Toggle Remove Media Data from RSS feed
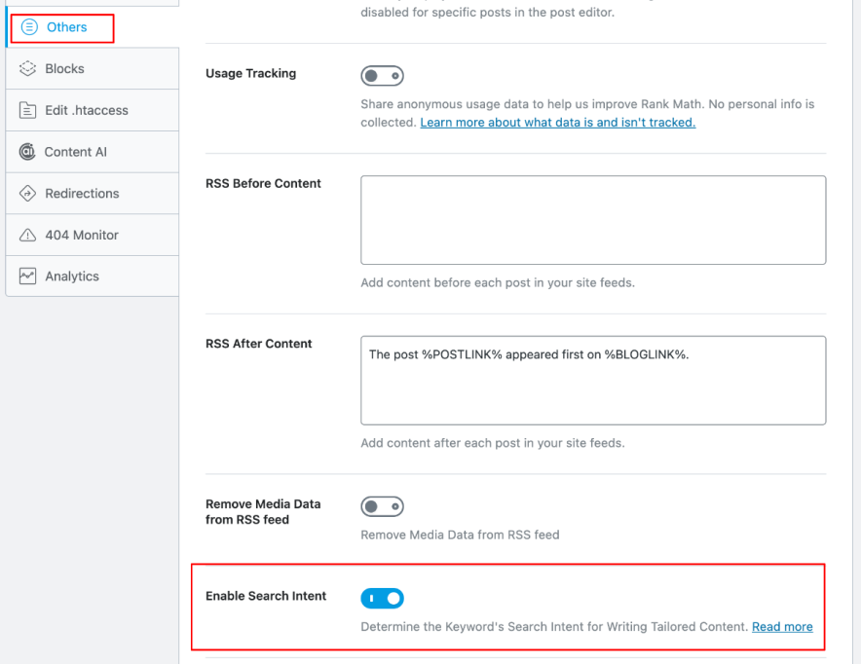This screenshot has width=861, height=664. tap(382, 505)
